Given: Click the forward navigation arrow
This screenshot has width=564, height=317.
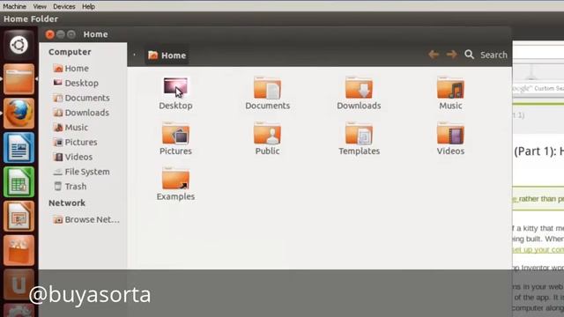Looking at the screenshot, I should tap(451, 55).
